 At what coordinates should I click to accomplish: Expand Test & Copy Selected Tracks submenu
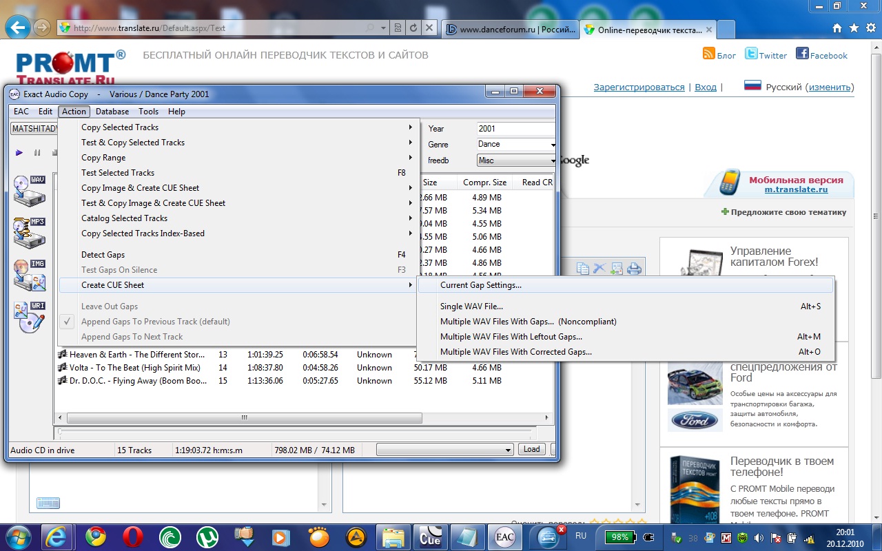pyautogui.click(x=238, y=143)
